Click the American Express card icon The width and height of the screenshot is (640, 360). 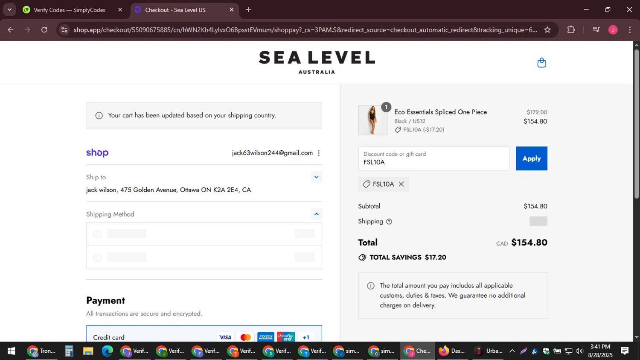(x=266, y=337)
